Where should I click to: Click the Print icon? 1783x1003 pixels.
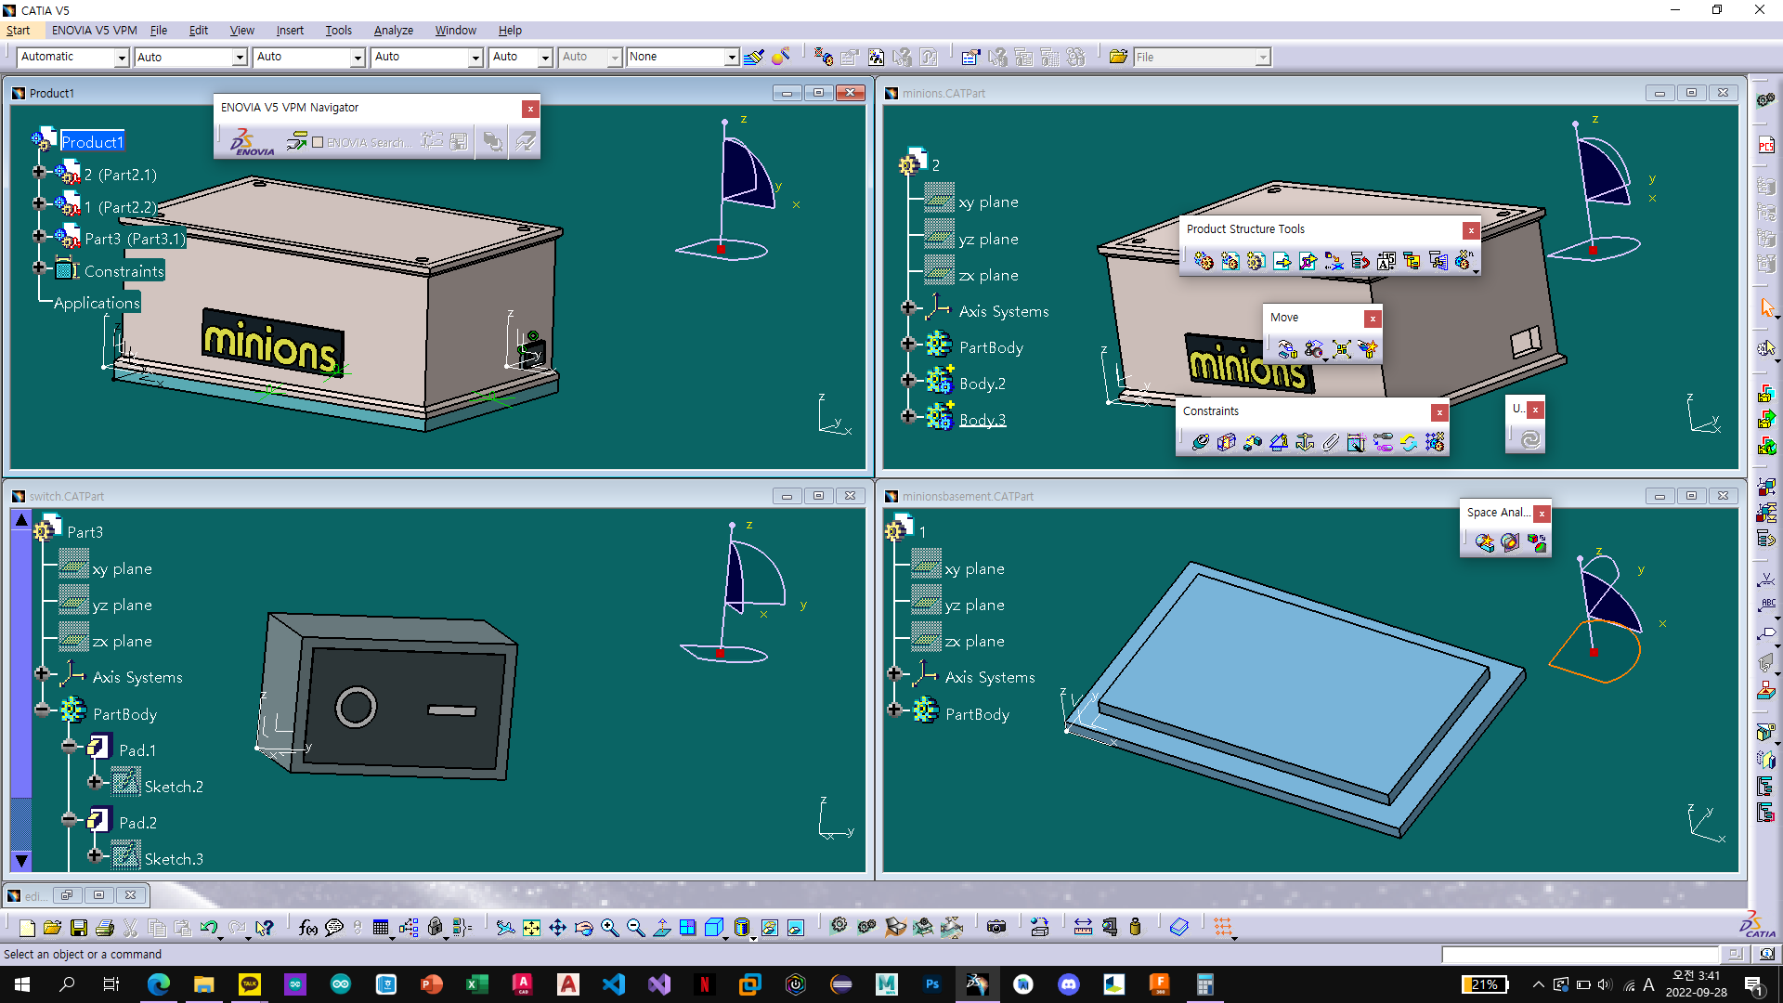coord(105,927)
